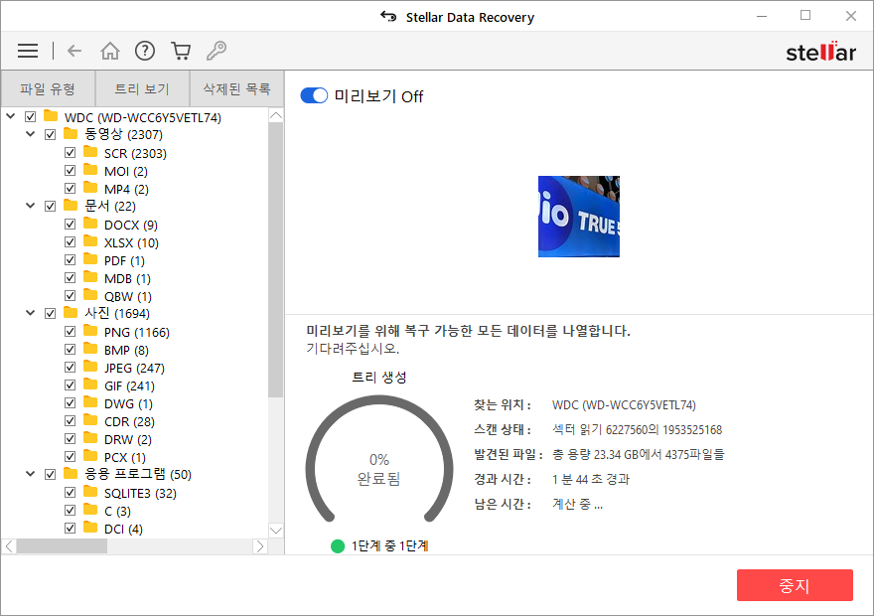
Task: Go back with the left arrow icon
Action: [x=74, y=51]
